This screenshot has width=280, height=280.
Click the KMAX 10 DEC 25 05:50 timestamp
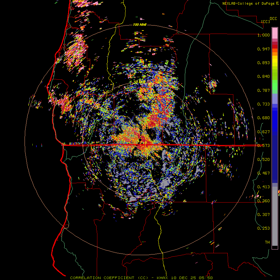(x=184, y=278)
